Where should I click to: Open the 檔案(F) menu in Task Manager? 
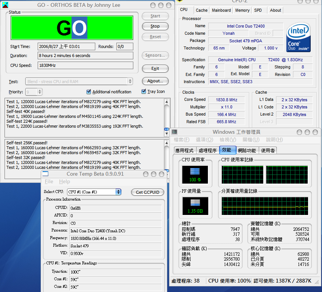point(182,140)
